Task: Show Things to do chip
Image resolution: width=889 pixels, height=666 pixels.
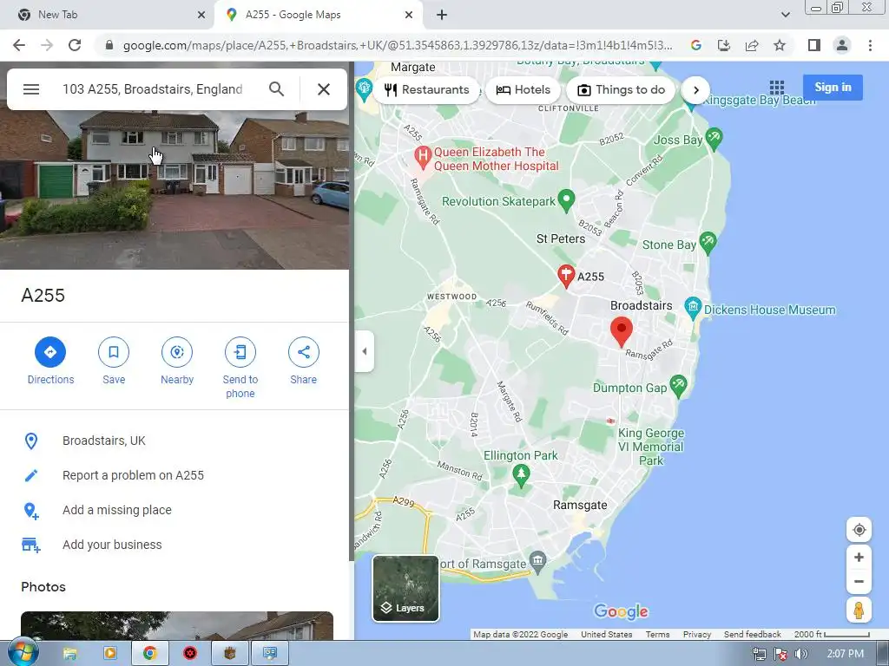Action: pos(621,90)
